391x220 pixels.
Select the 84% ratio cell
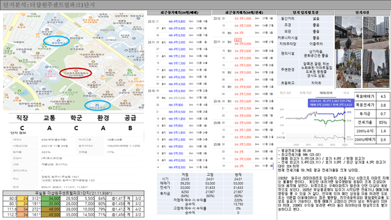point(101,198)
